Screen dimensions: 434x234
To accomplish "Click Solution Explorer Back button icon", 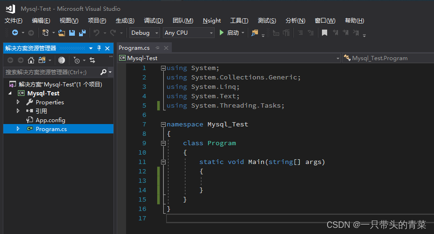I will click(10, 60).
